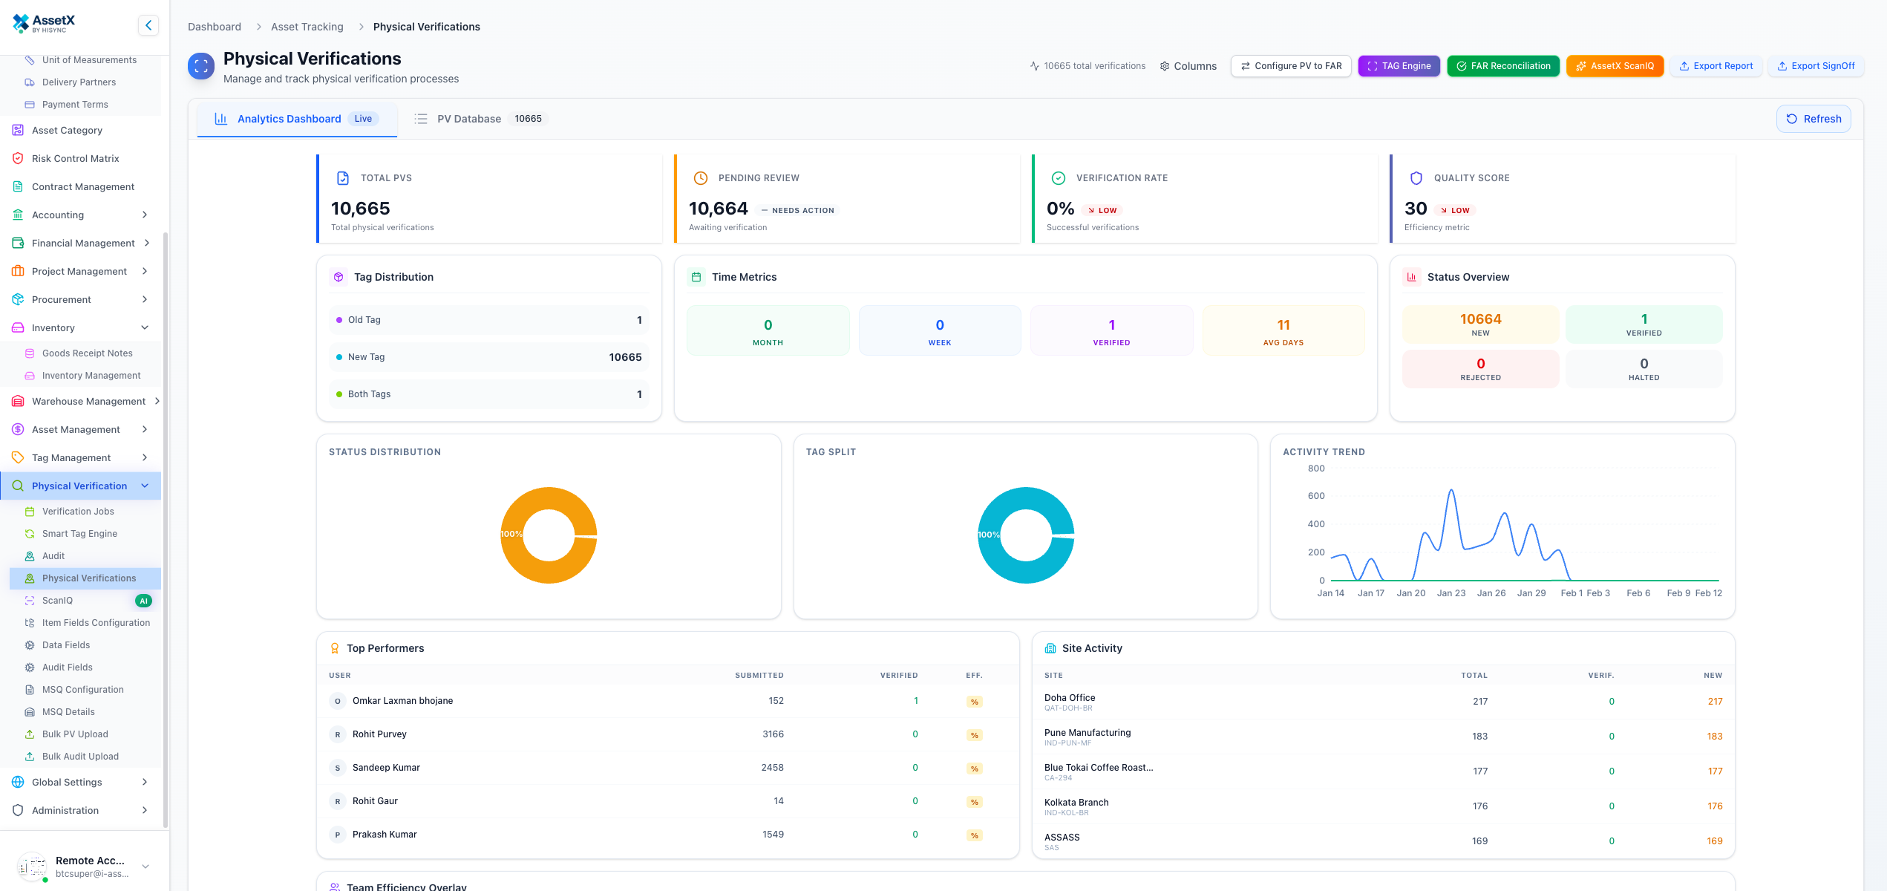Viewport: 1887px width, 891px height.
Task: Open the Audit tool in Physical Verification
Action: click(53, 555)
